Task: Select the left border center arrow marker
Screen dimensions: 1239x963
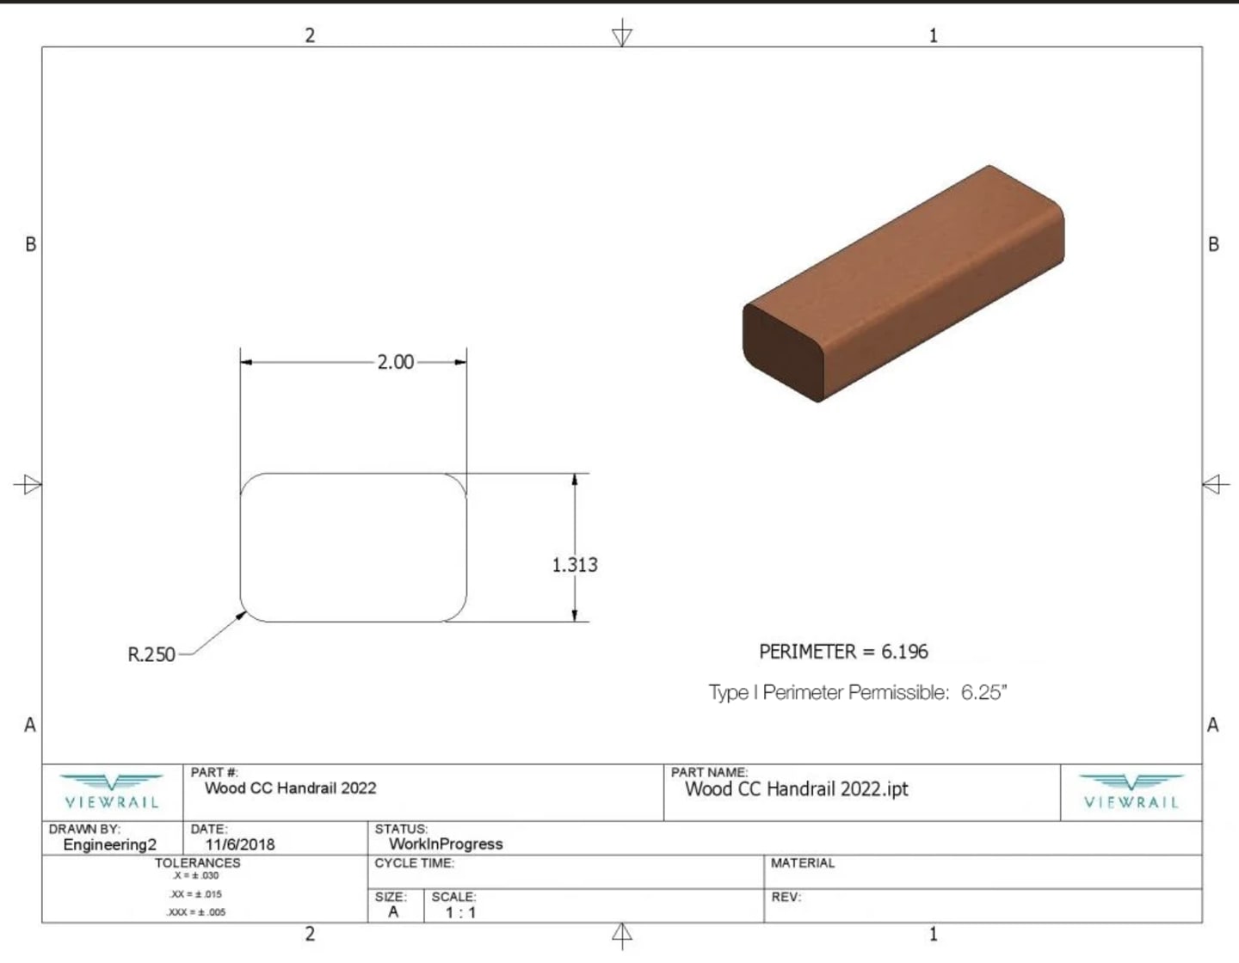Action: click(30, 484)
